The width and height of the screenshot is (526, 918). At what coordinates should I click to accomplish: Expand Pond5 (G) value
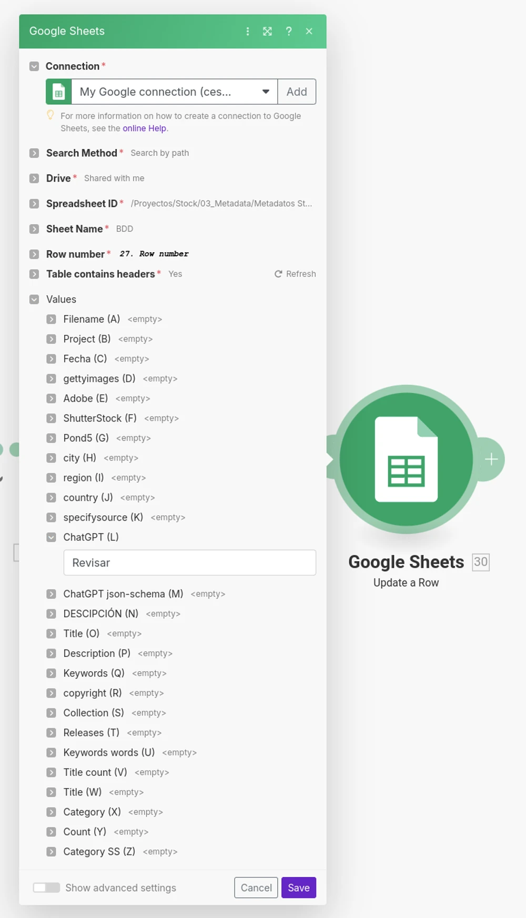pos(51,438)
